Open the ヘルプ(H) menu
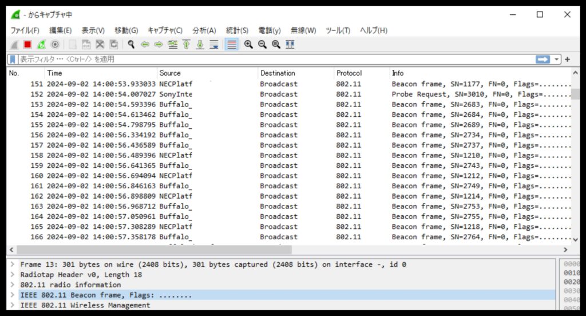 click(x=373, y=30)
